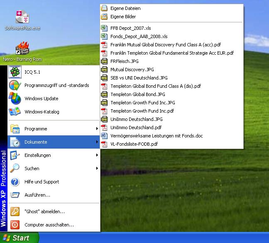
Task: Log off using "Ghost" abmelden...
Action: click(x=44, y=212)
